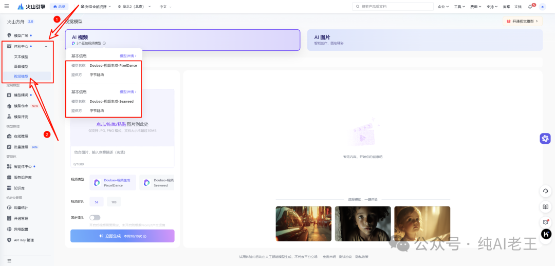Select the Doubao PixcelDance video model card

coord(113,182)
